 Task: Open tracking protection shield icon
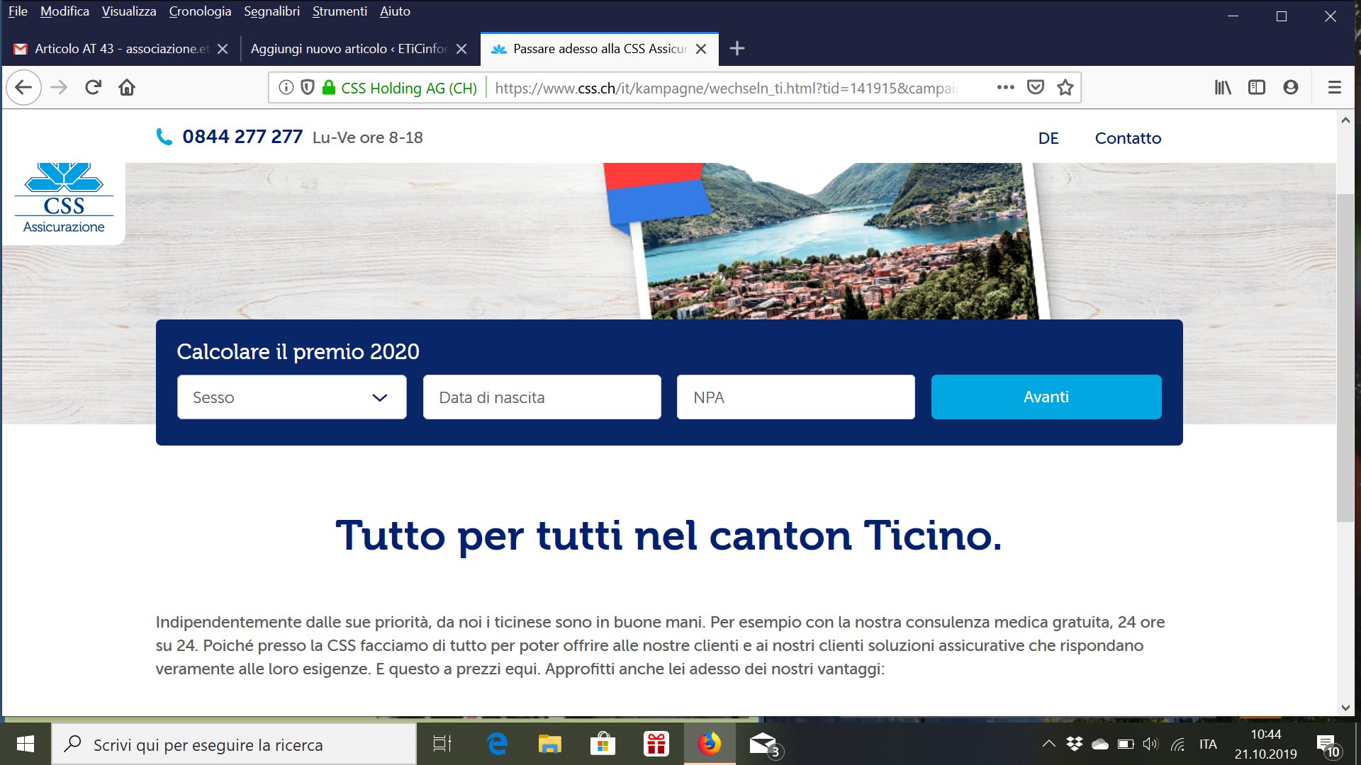(x=308, y=88)
